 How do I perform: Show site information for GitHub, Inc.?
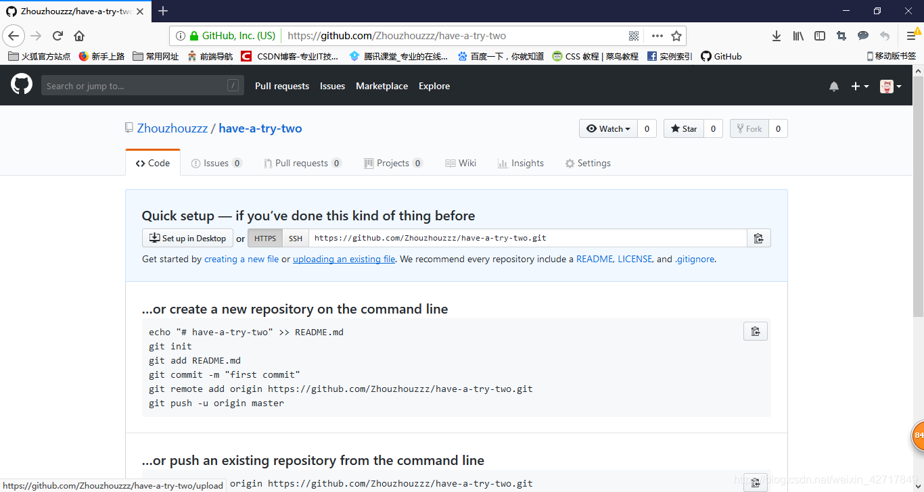pyautogui.click(x=226, y=36)
